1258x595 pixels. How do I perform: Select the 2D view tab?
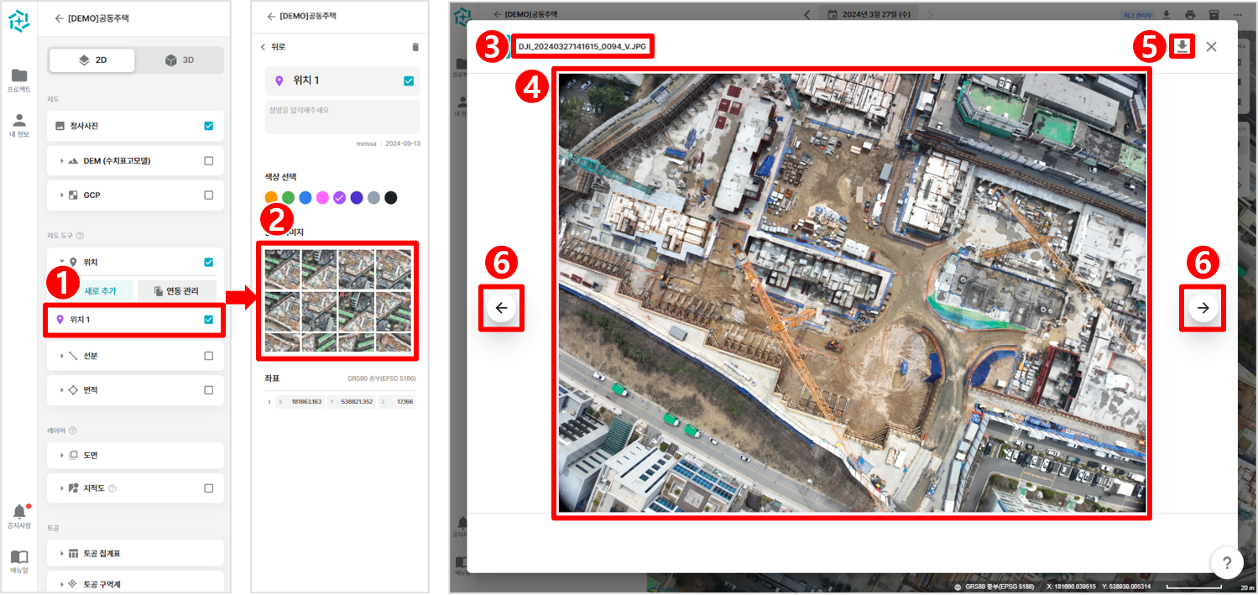tap(92, 60)
